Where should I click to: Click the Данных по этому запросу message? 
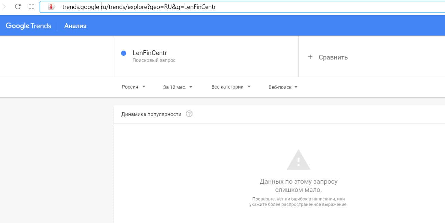[298, 186]
